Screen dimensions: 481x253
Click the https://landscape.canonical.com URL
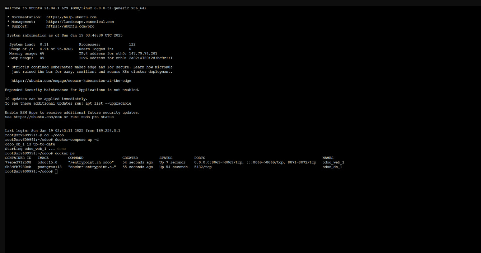click(80, 22)
